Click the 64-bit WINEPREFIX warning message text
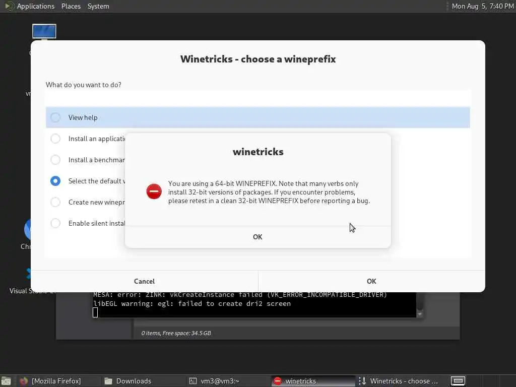 [269, 192]
